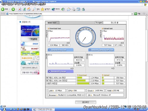Open the Forward button history dropdown arrow

pos(16,9)
